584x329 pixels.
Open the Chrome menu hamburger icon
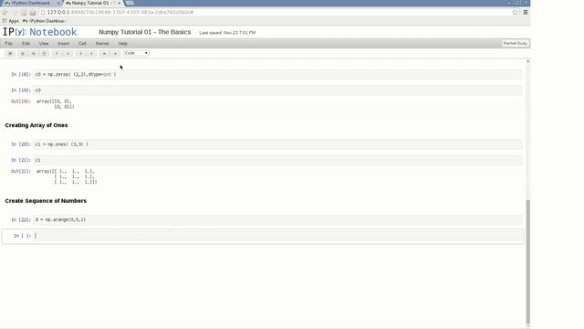[526, 12]
